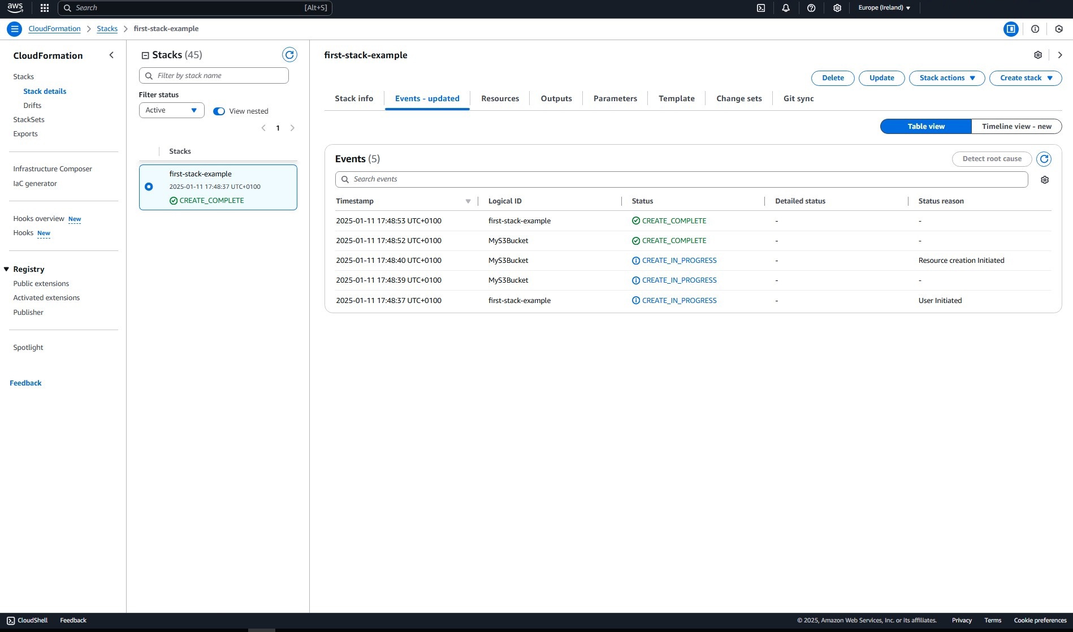Switch to the Resources tab

point(500,98)
